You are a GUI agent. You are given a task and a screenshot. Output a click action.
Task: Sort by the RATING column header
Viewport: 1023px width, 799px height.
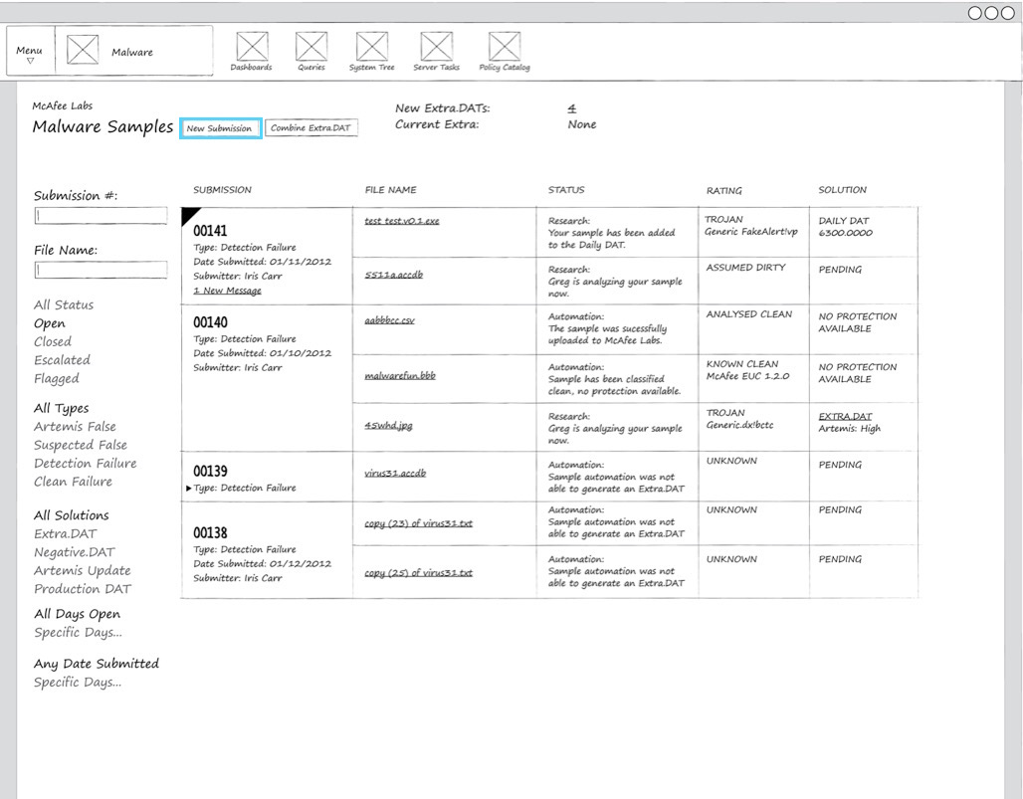pyautogui.click(x=724, y=190)
